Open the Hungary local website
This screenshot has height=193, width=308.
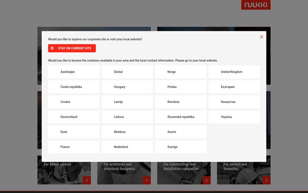click(x=127, y=87)
